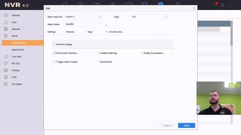Open the Hot Spare icon
Screen dimensions: 241x135
(x=6, y=84)
